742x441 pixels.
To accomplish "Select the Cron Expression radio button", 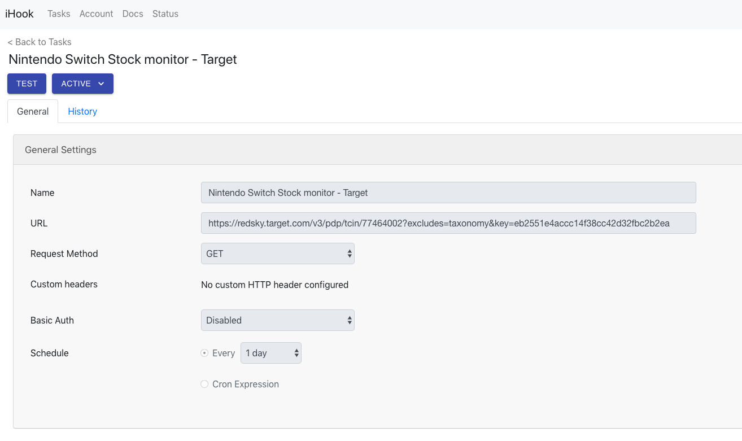I will tap(204, 384).
